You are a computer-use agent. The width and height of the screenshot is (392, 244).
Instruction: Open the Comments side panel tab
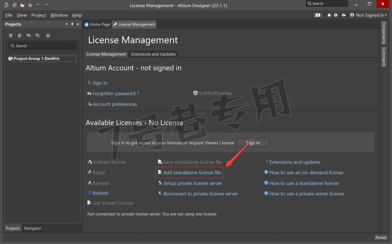(x=384, y=57)
